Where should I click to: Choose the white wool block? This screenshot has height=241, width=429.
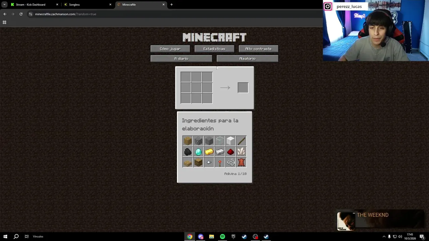pos(231,141)
